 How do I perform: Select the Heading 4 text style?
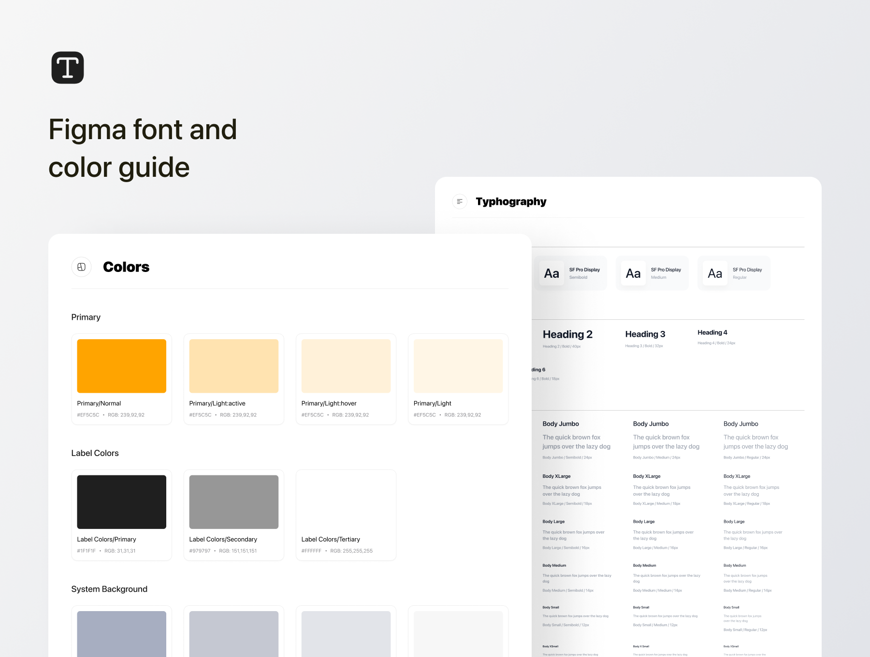click(712, 332)
